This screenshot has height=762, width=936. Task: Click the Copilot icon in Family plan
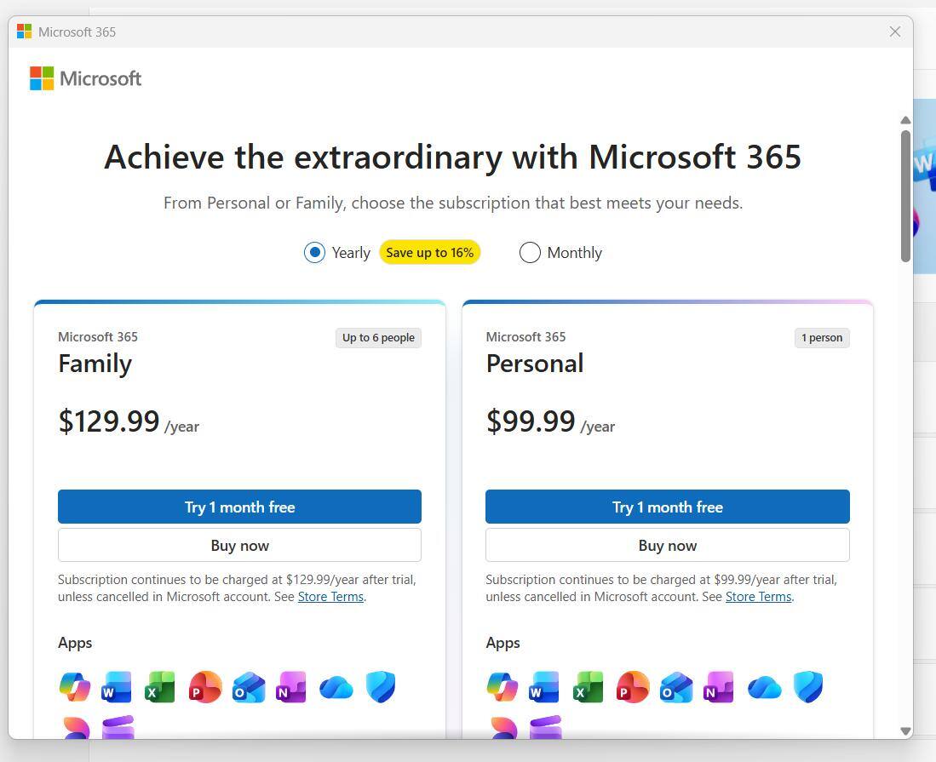pos(75,687)
